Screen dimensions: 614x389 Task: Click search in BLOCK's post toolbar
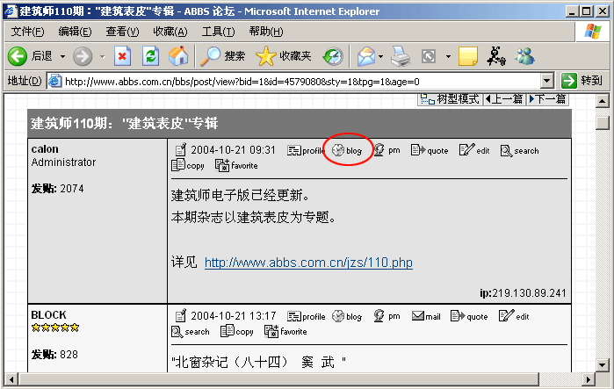[x=191, y=332]
